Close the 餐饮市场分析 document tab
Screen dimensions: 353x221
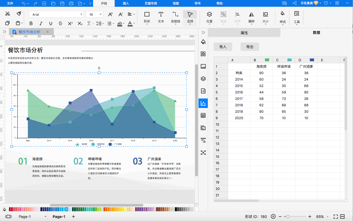point(47,32)
